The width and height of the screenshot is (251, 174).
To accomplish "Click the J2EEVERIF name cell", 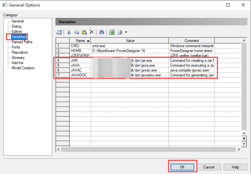I will click(x=80, y=56).
